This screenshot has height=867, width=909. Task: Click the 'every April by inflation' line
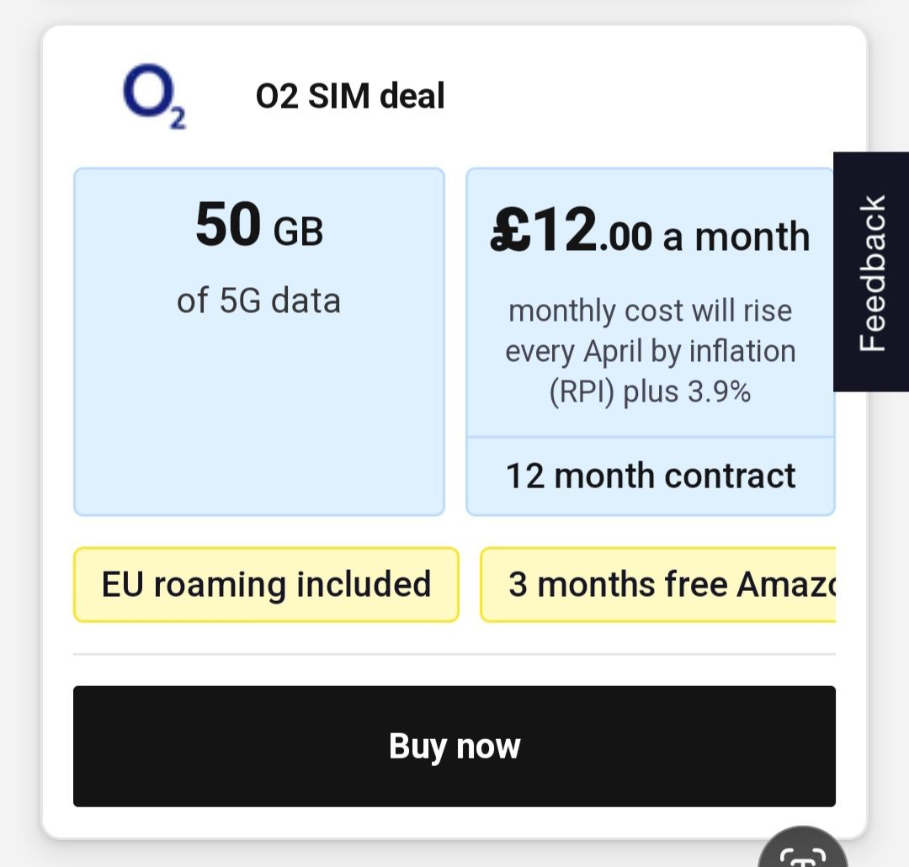[650, 351]
